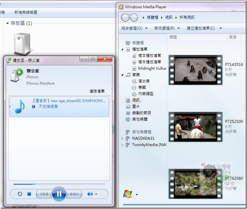Skip to the previous track

pos(44,194)
